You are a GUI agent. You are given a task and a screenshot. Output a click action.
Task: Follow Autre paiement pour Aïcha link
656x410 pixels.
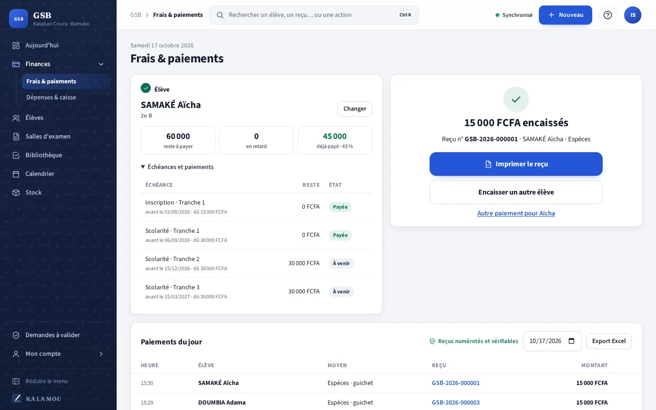click(x=516, y=213)
